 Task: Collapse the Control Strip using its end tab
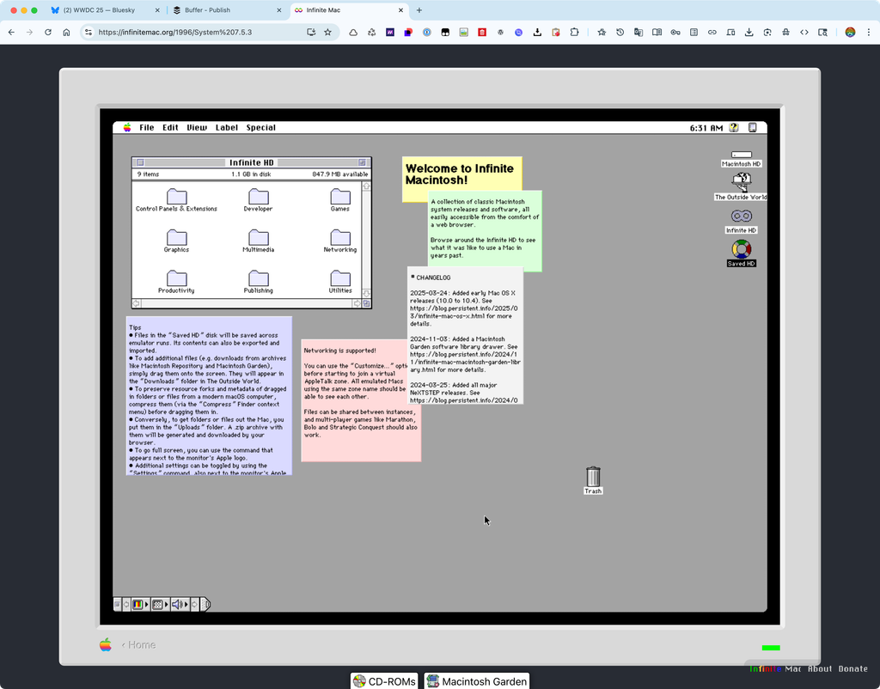[205, 604]
